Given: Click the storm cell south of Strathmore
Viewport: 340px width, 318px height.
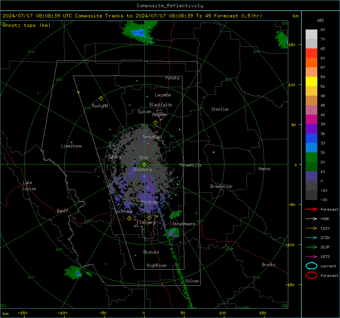Looking at the screenshot, I should tap(172, 232).
